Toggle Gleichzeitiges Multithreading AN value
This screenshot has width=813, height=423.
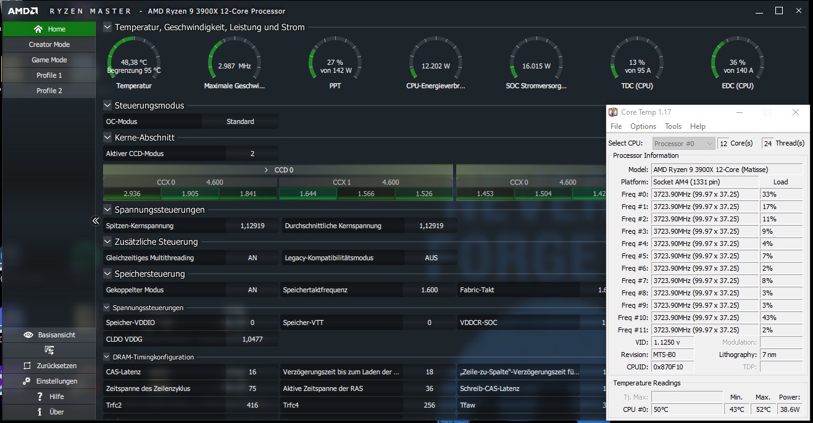tap(252, 258)
